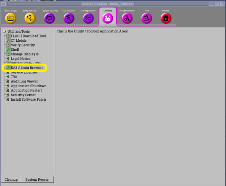226x186 pixels.
Task: Switch to the Utilities tab
Action: 108,18
